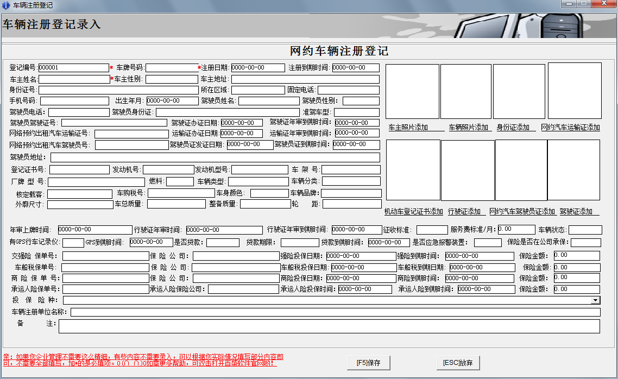Screen dimensions: 618x379
Task: Focus the 服务费标准/月 amount field
Action: pos(516,229)
